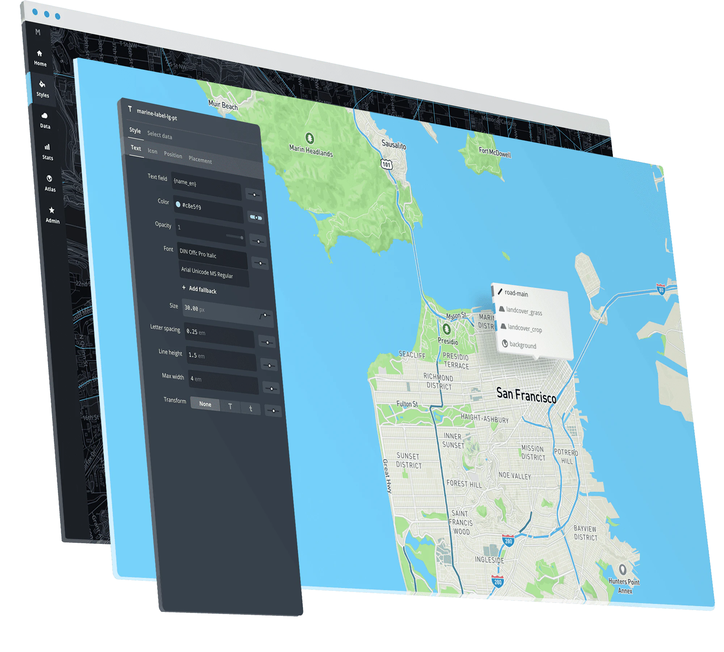Open the Size zoom function control

click(265, 316)
